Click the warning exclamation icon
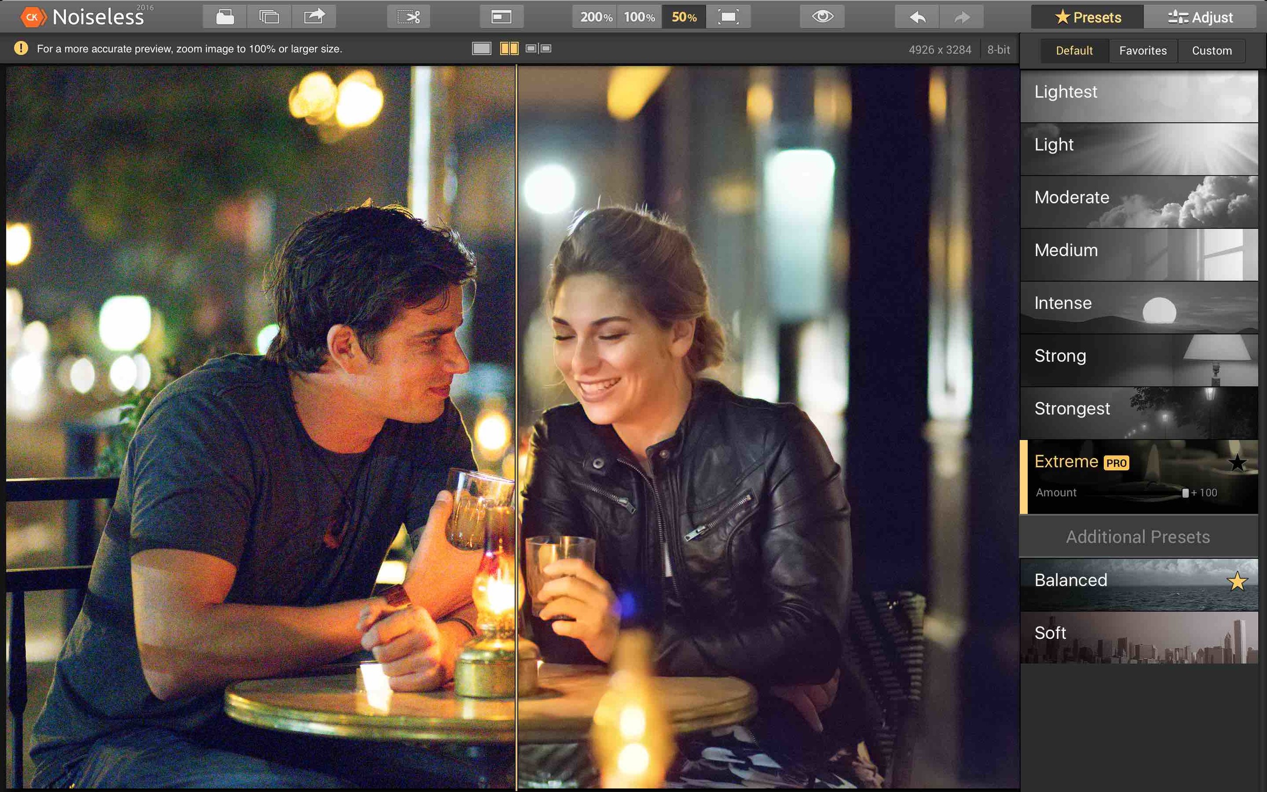Image resolution: width=1267 pixels, height=792 pixels. (21, 48)
